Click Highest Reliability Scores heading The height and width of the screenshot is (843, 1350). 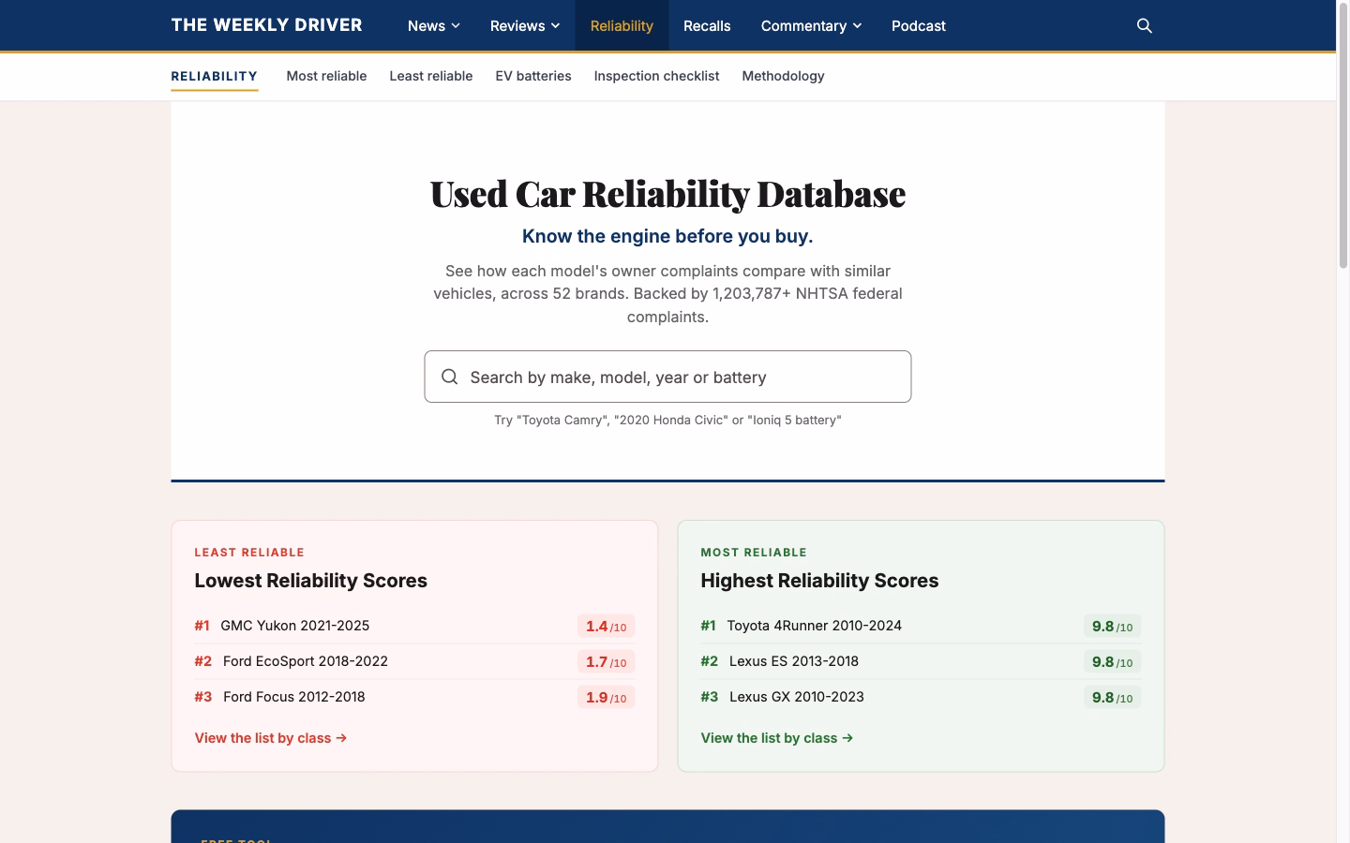(819, 581)
